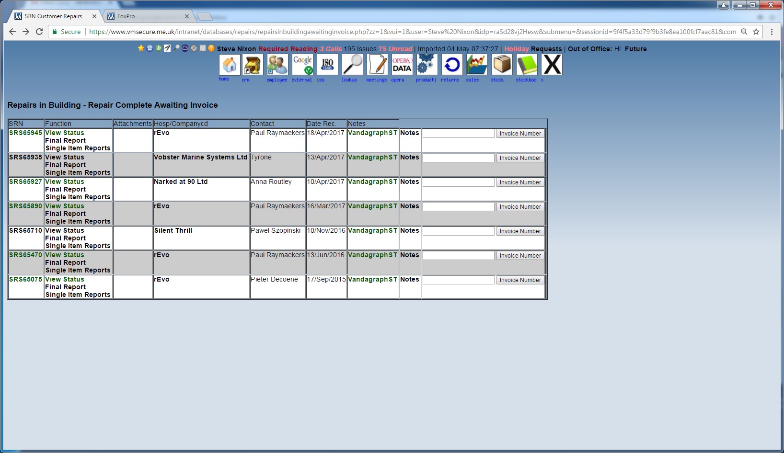Screen dimensions: 784x453
Task: Open the home icon in toolbar
Action: click(230, 65)
